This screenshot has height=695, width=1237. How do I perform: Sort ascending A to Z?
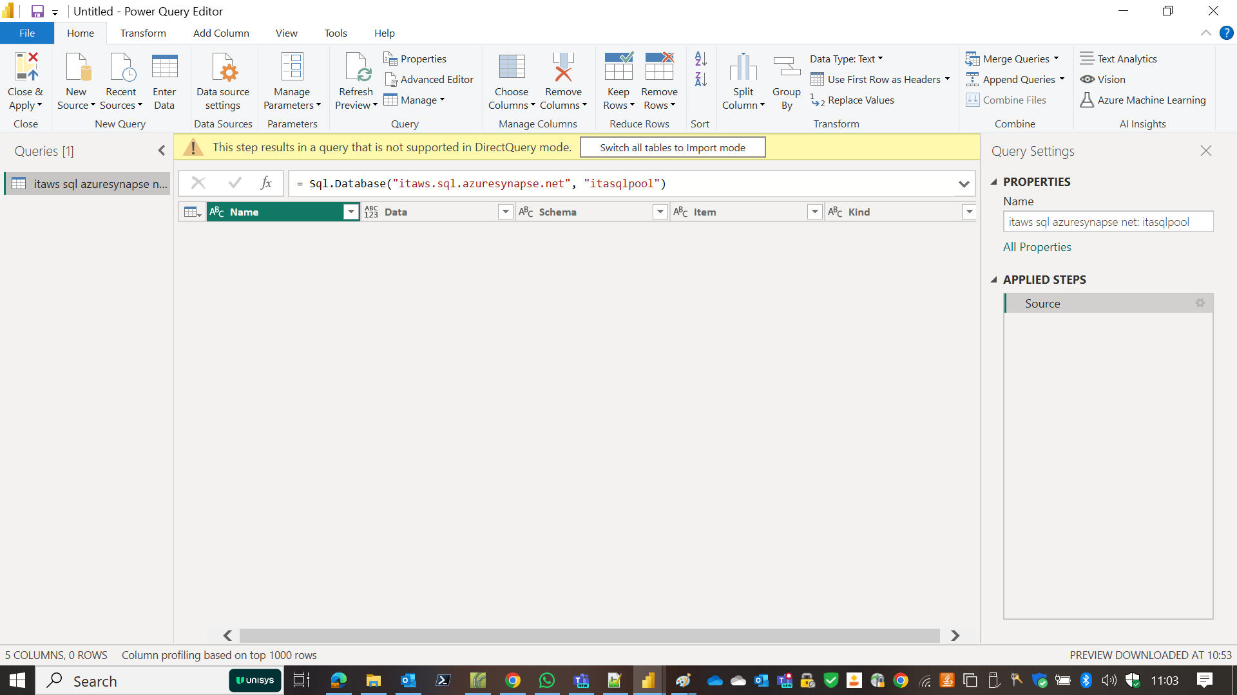[x=701, y=59]
